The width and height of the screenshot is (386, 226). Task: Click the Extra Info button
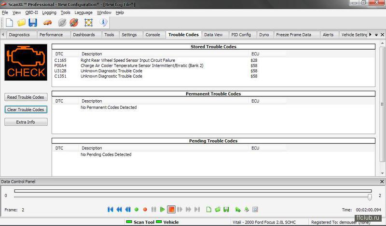[x=26, y=122]
